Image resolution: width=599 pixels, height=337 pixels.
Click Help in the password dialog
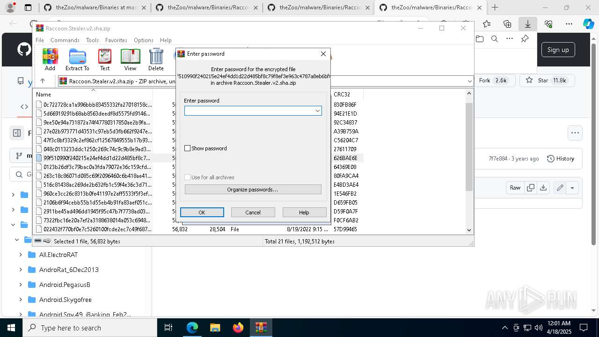304,212
